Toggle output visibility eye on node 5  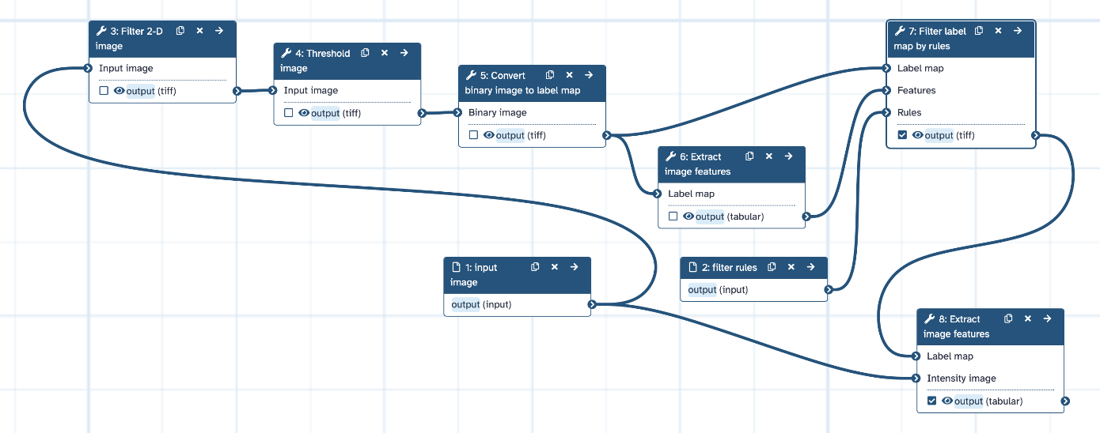point(489,135)
